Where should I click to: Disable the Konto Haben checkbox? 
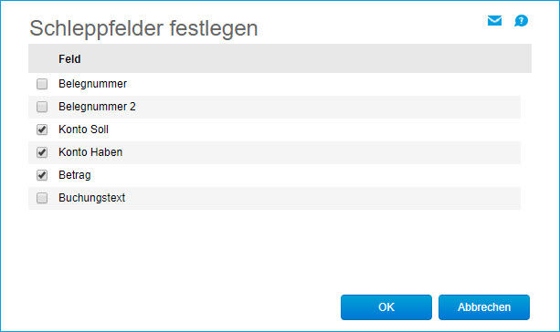42,152
